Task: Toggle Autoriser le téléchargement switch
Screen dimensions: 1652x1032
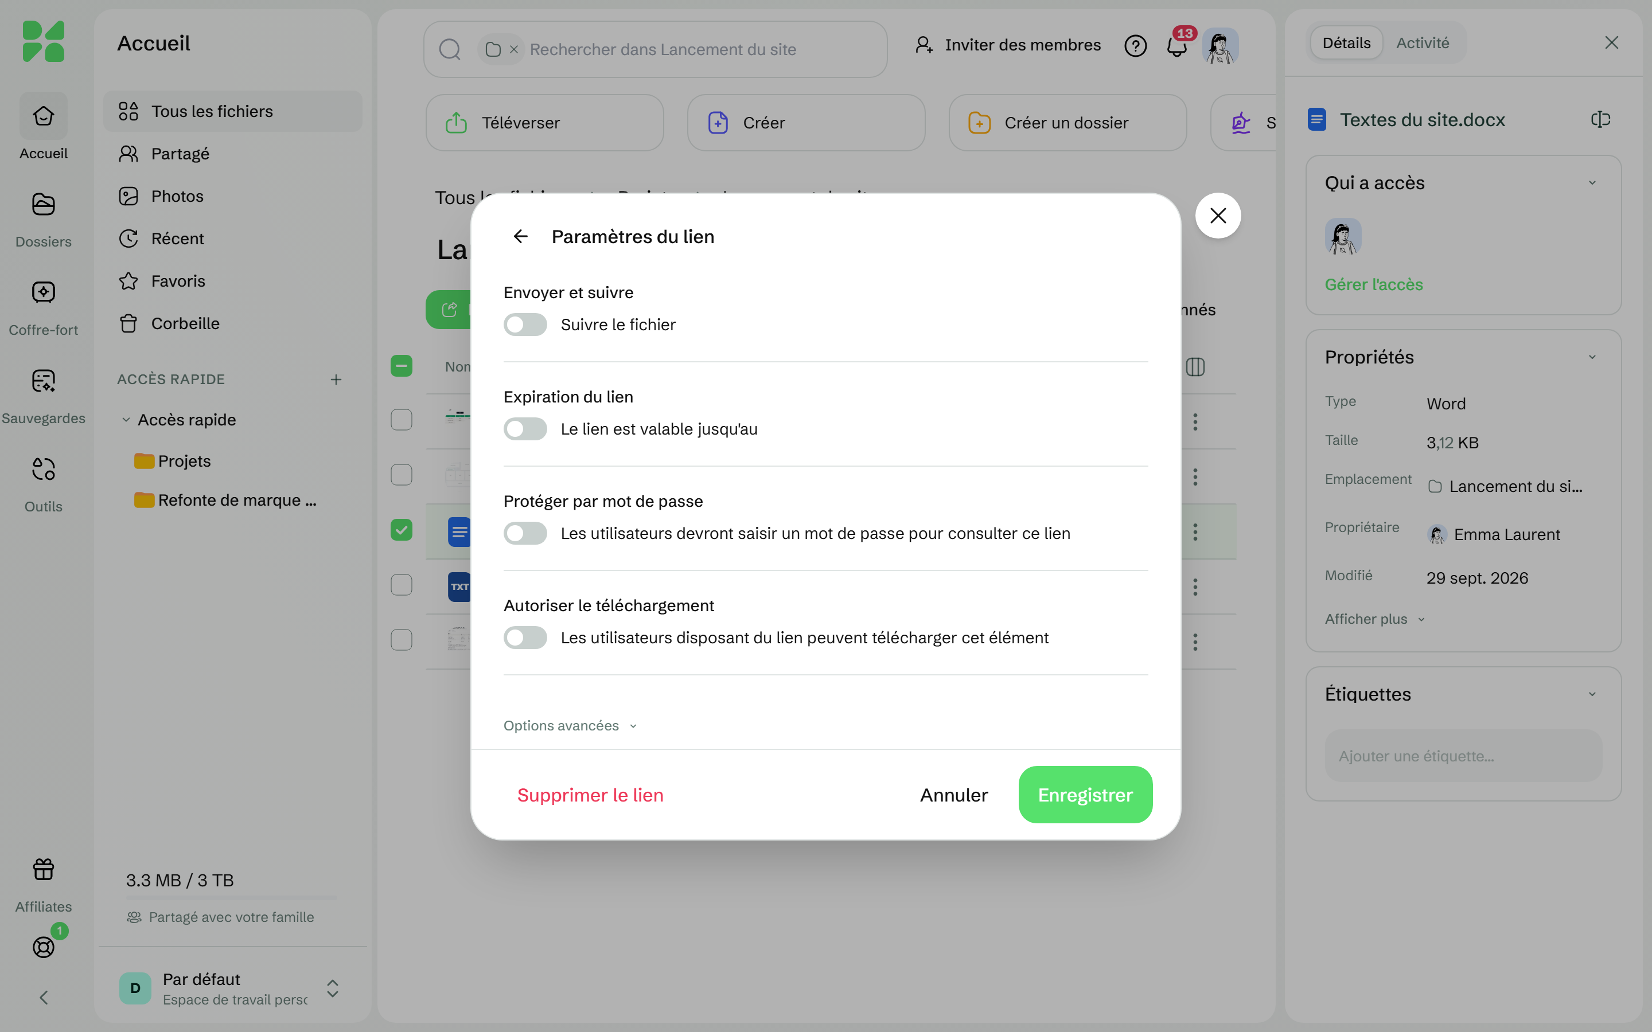Action: pyautogui.click(x=525, y=638)
